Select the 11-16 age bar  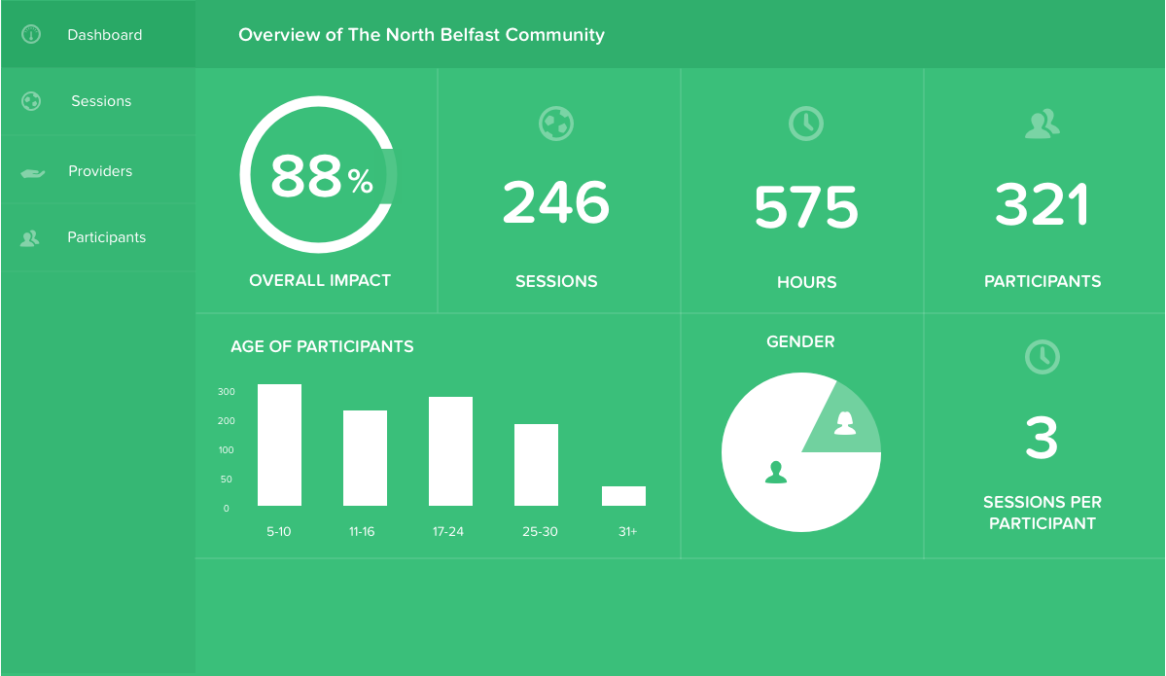point(365,458)
